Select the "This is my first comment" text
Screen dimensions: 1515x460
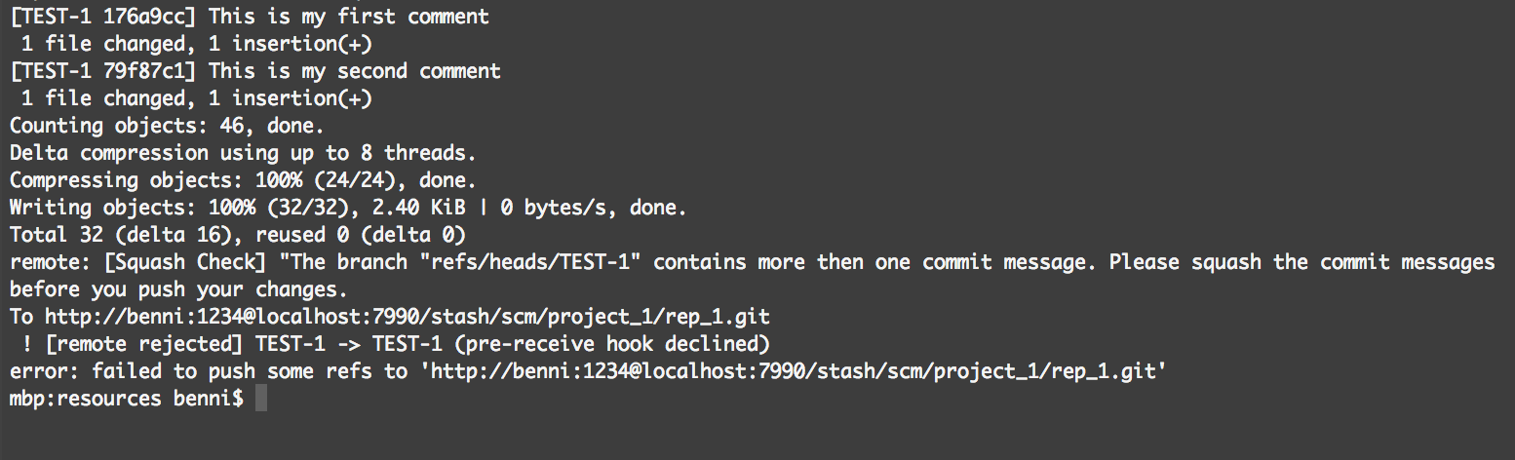(349, 17)
